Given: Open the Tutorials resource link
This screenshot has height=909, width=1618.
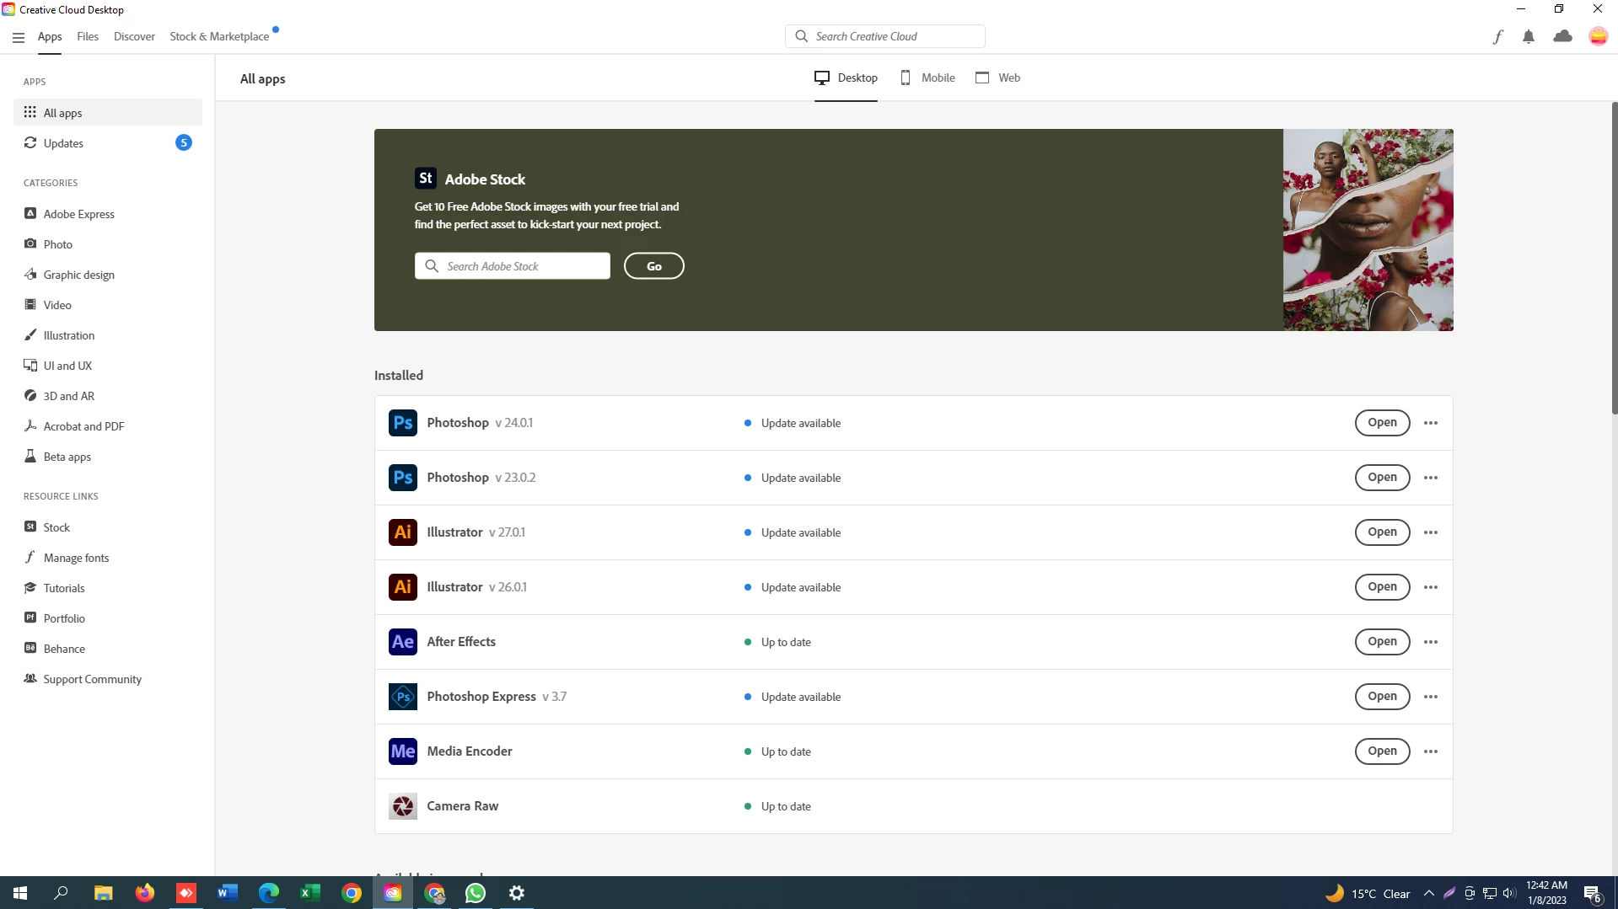Looking at the screenshot, I should 108,588.
